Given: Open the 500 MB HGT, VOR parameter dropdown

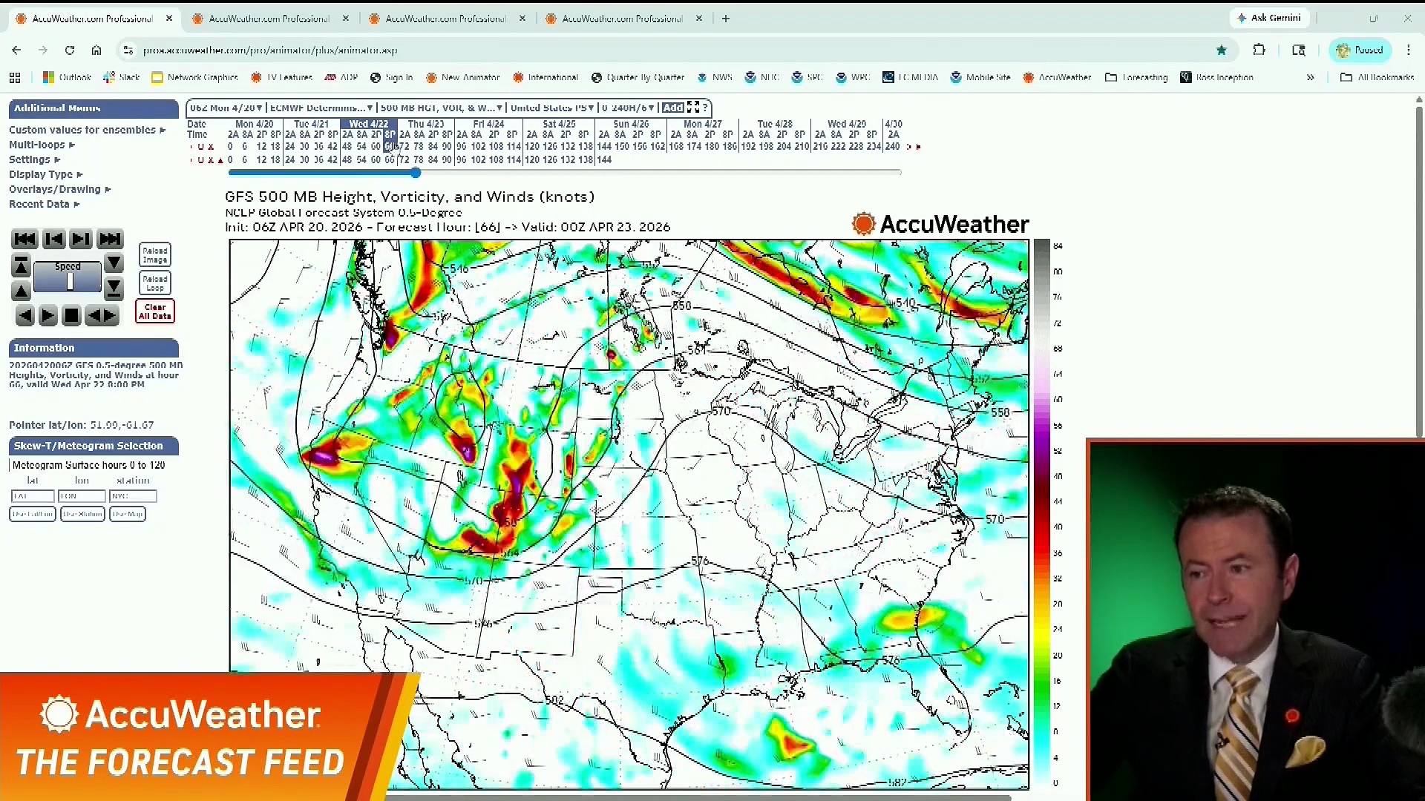Looking at the screenshot, I should pos(441,108).
